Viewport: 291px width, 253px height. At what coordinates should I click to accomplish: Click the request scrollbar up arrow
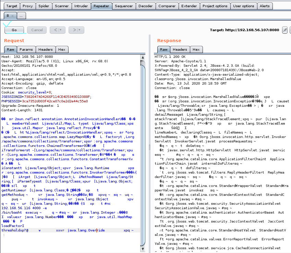pyautogui.click(x=143, y=57)
